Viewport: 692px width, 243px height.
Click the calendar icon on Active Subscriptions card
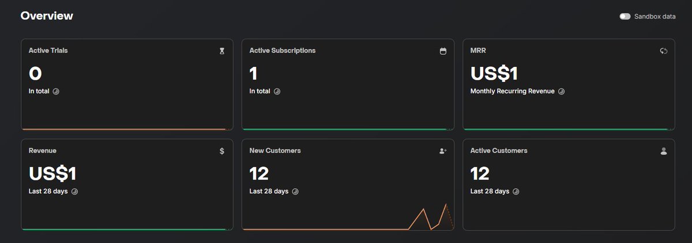pos(443,51)
